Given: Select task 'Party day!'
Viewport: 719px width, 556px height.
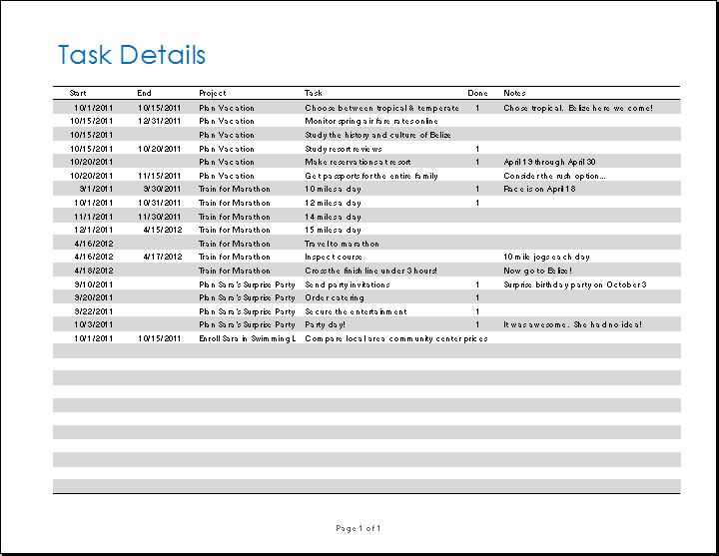Looking at the screenshot, I should click(325, 325).
